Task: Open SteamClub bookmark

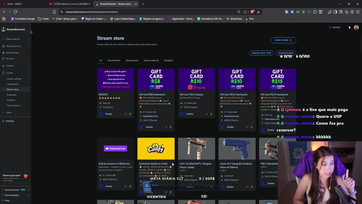Action: point(234,19)
